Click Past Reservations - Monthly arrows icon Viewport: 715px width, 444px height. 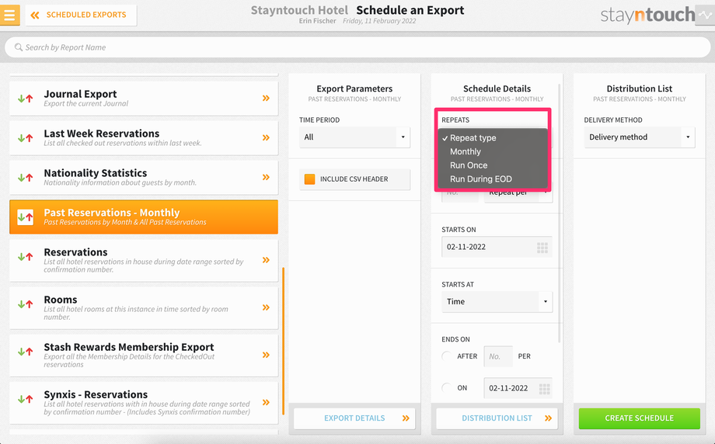[25, 217]
